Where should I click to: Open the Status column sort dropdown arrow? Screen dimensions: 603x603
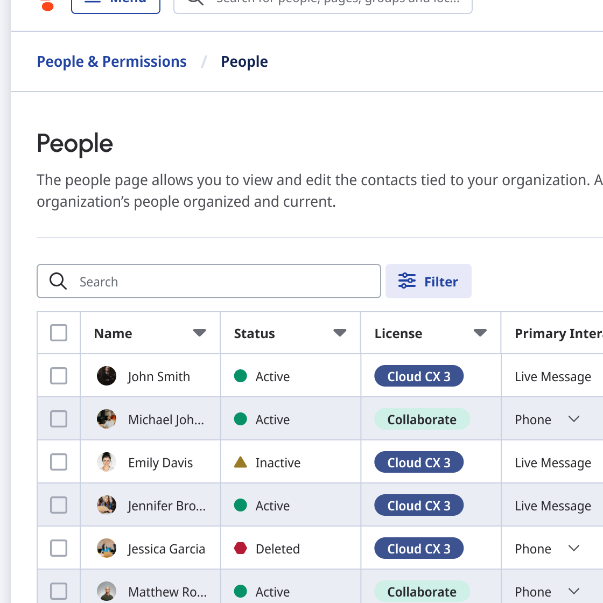click(x=340, y=333)
